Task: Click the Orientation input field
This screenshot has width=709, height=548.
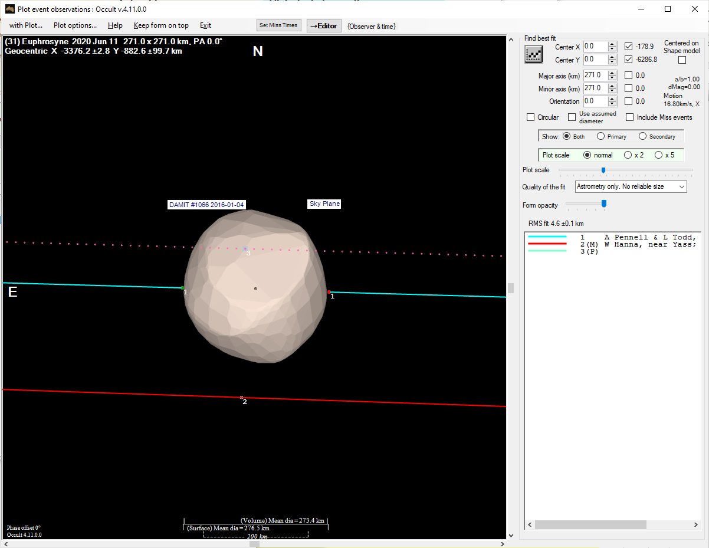Action: point(595,101)
